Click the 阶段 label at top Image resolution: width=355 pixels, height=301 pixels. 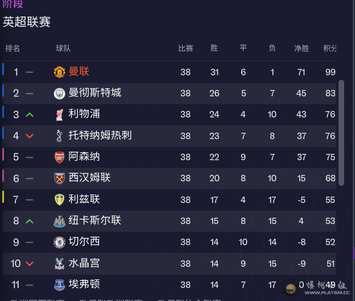13,5
